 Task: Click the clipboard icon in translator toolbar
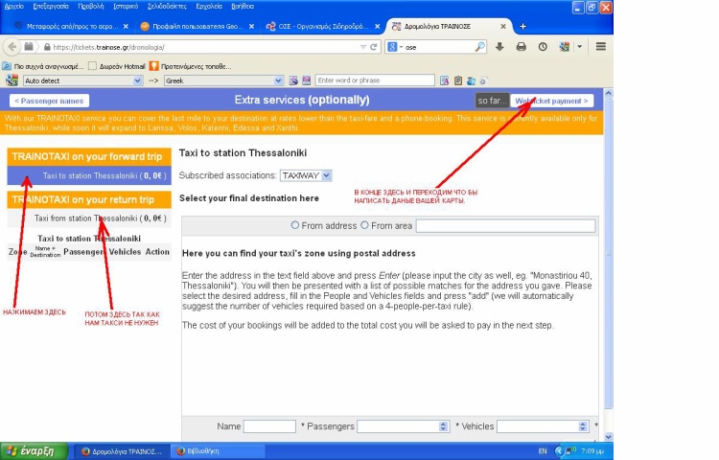pyautogui.click(x=457, y=80)
